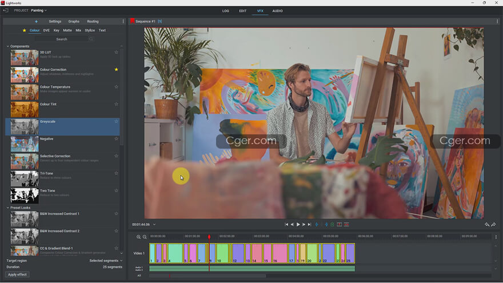This screenshot has width=503, height=283.
Task: Show favorites with the yellow star filter
Action: coord(24,30)
